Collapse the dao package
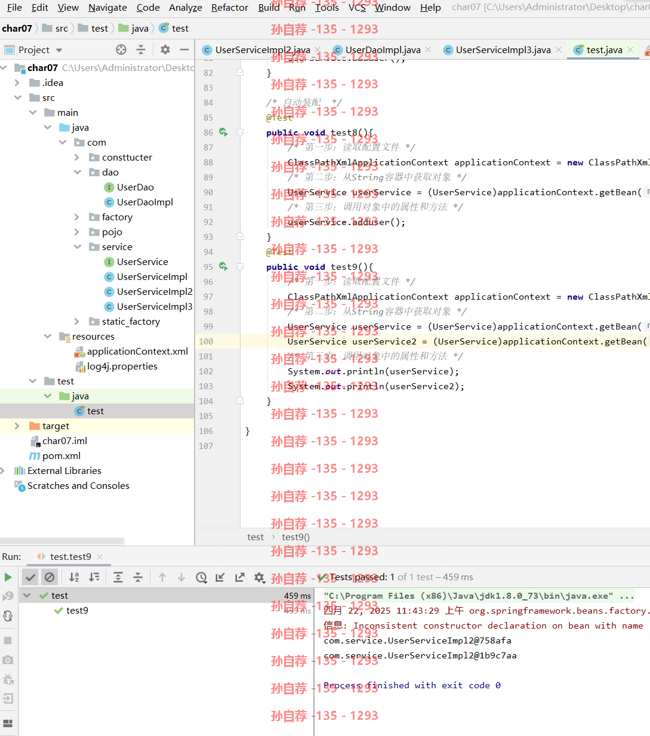Viewport: 650px width, 736px height. [77, 172]
